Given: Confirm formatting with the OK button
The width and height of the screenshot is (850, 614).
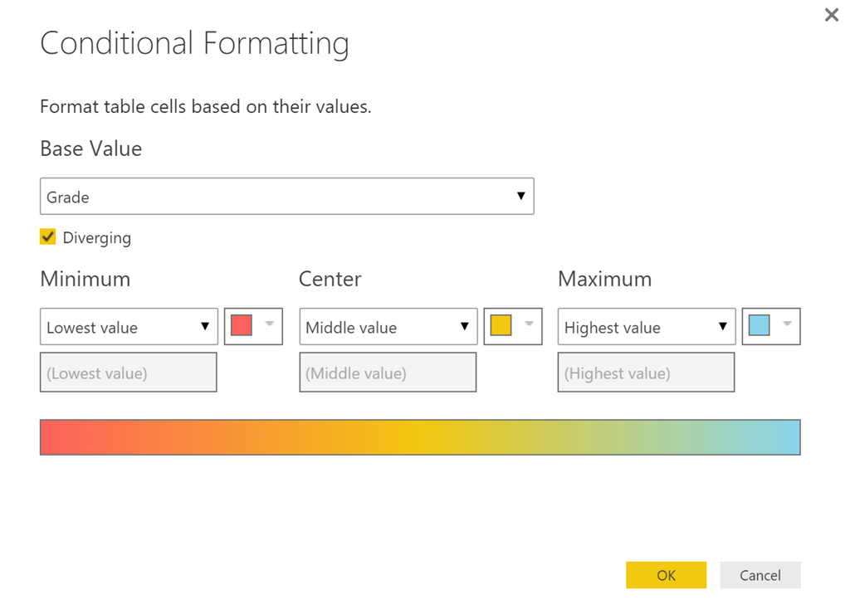Looking at the screenshot, I should [x=666, y=575].
